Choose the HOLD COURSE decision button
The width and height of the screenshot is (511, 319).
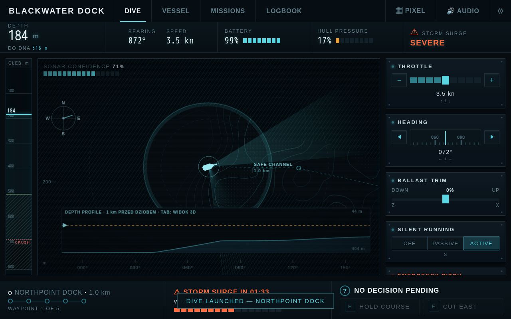point(380,307)
